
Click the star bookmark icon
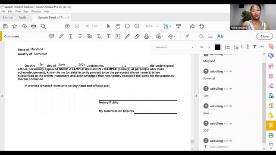pos(15,26)
